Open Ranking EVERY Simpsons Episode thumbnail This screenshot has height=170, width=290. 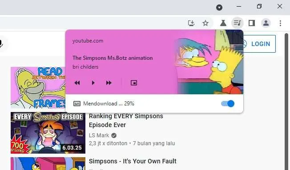[48, 133]
